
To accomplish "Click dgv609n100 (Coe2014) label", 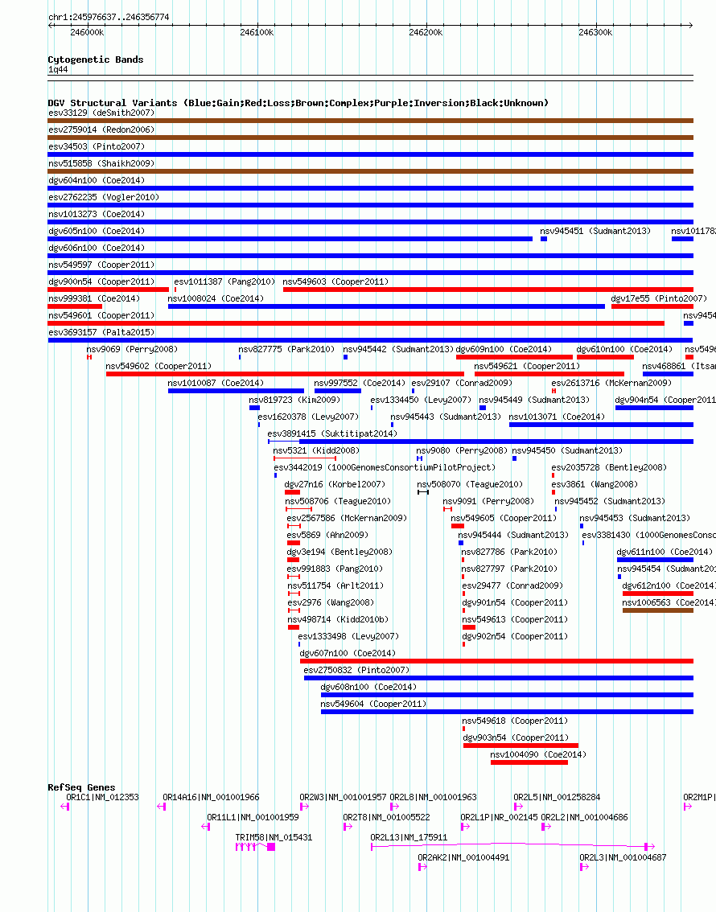I will (504, 349).
